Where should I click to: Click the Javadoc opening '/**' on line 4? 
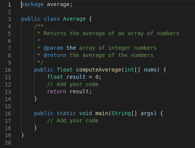point(39,26)
